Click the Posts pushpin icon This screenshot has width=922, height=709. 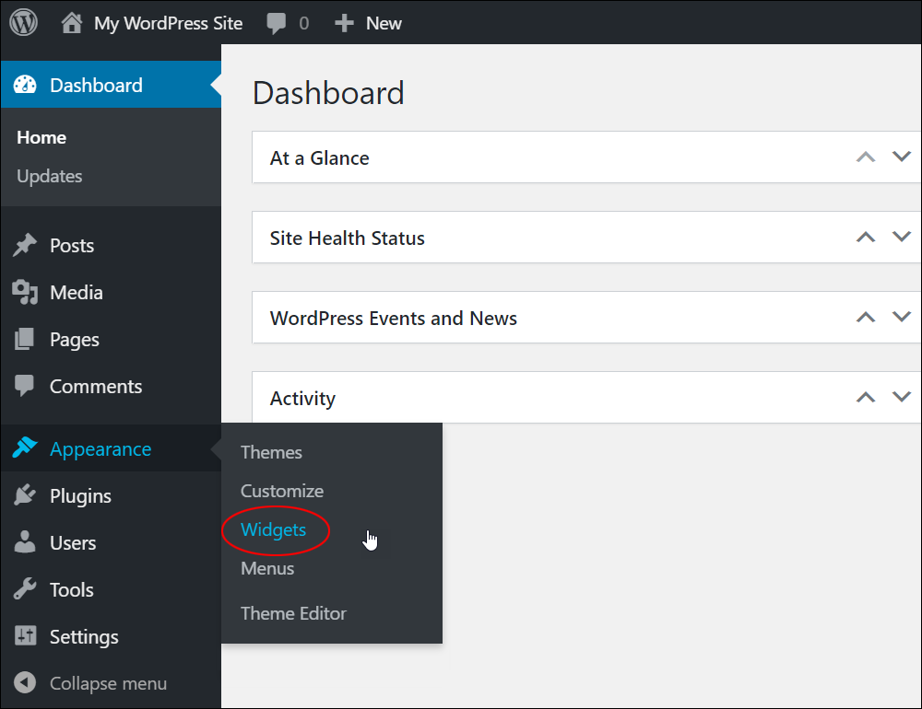(25, 245)
